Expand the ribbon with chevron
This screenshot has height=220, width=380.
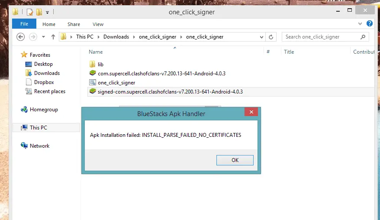(x=360, y=23)
